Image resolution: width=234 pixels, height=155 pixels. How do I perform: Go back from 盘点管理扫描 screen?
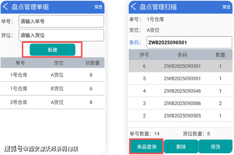tap(133, 7)
